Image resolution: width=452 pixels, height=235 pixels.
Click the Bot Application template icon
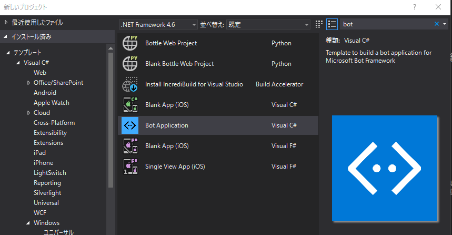pos(130,125)
